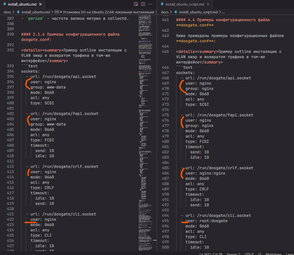The width and height of the screenshot is (294, 255).
Task: Open the breadcrumb ellipsis in the right editor
Action: pyautogui.click(x=223, y=12)
